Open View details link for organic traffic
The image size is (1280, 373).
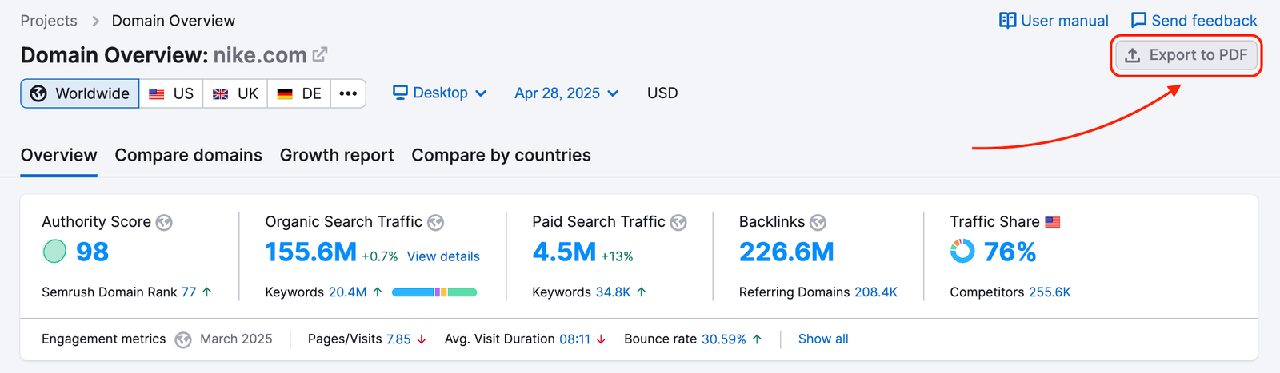point(443,256)
